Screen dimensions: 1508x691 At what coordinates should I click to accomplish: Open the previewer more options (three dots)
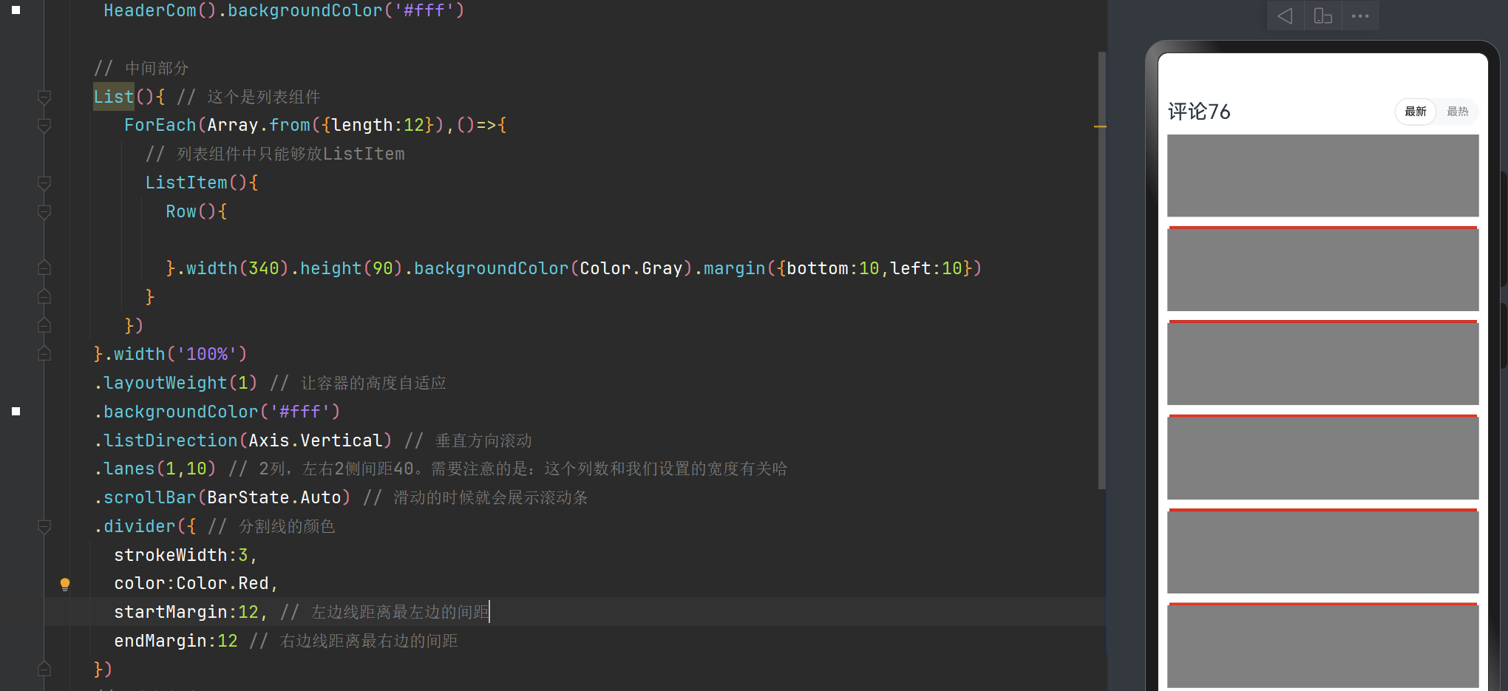coord(1360,16)
